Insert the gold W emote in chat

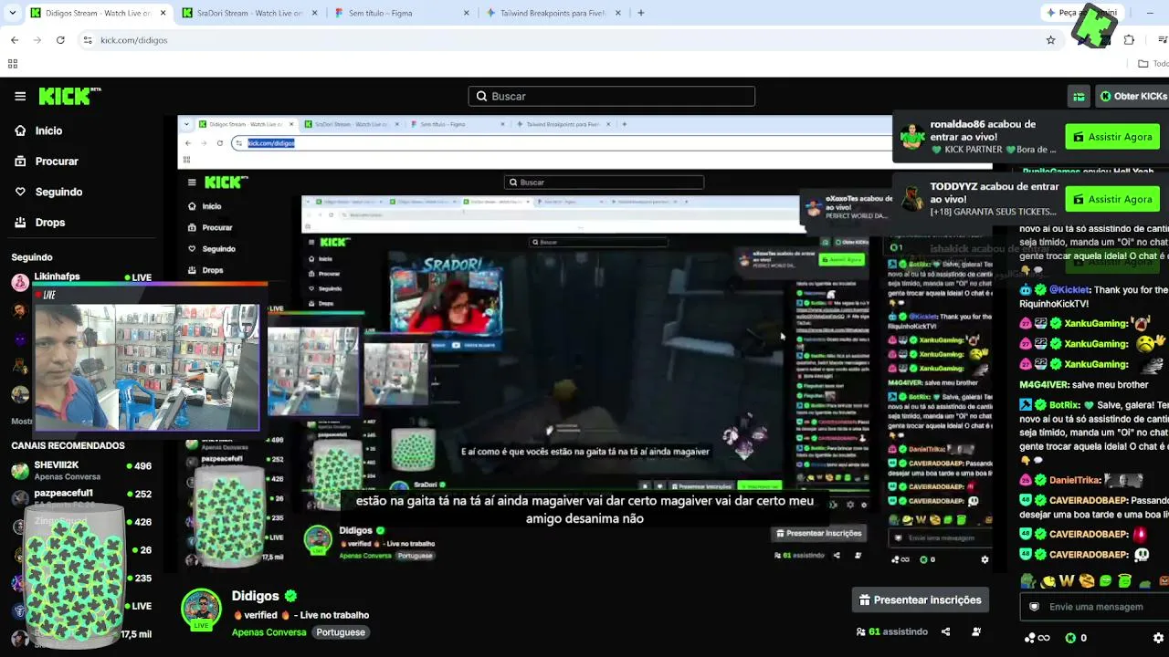pos(1067,580)
